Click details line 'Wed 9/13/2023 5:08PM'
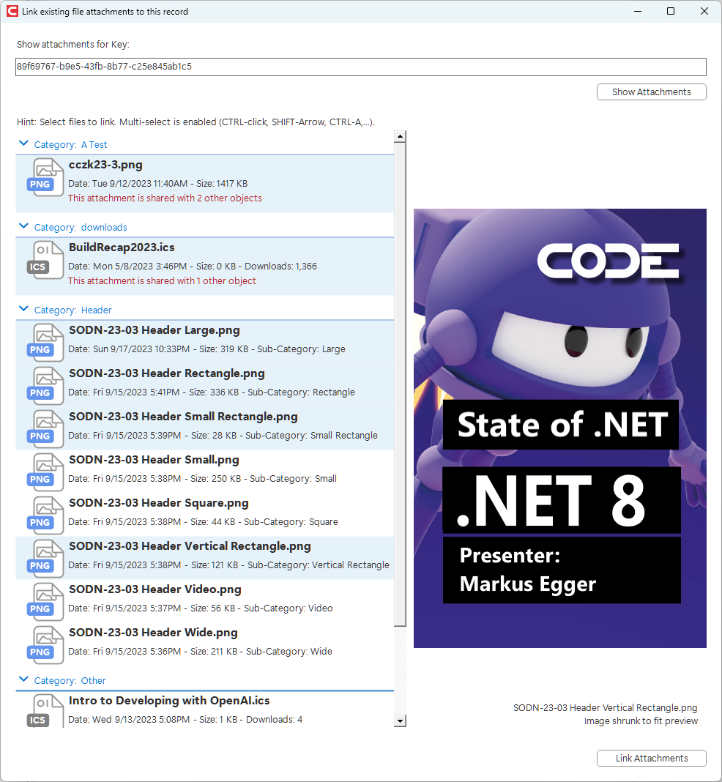Image resolution: width=722 pixels, height=782 pixels. pyautogui.click(x=185, y=720)
